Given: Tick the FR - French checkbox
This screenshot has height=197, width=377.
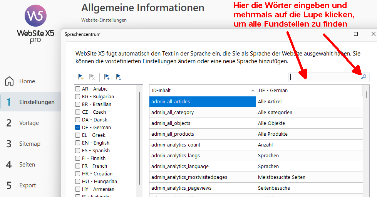Looking at the screenshot, I should 78,166.
